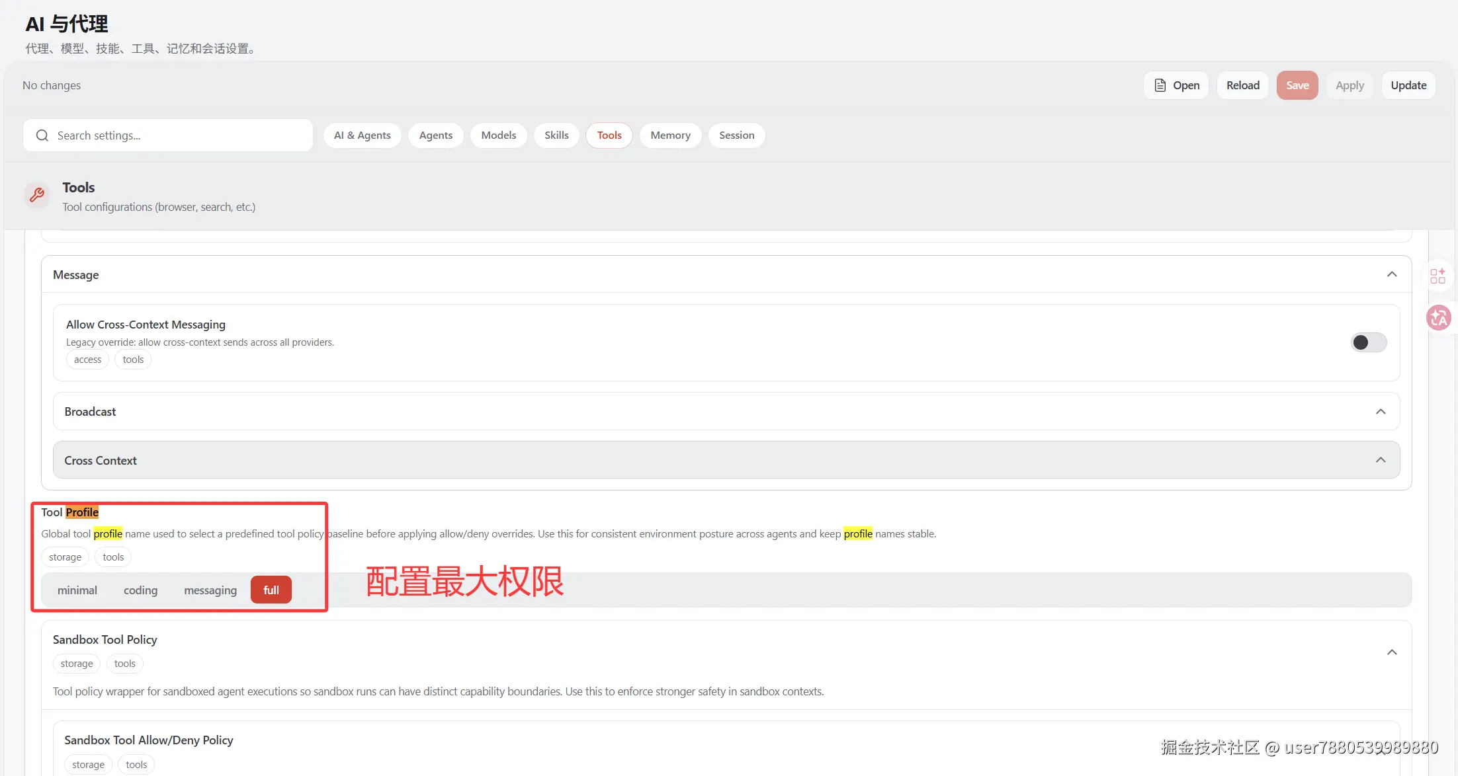Expand the Broadcast section
1458x776 pixels.
point(726,412)
